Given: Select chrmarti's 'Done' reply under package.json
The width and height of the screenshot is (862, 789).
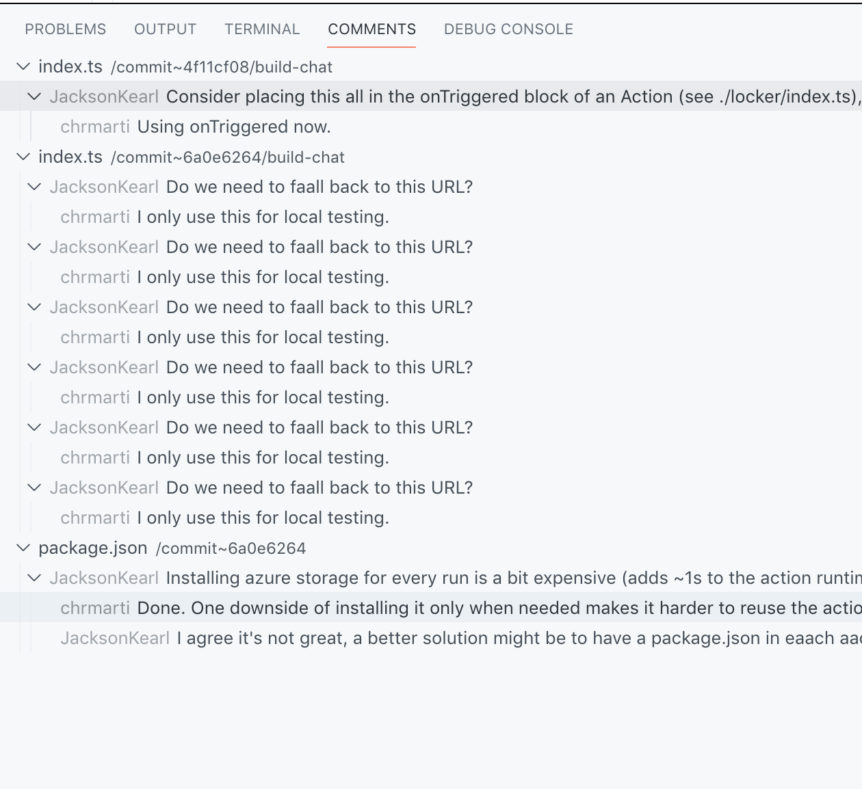Looking at the screenshot, I should pyautogui.click(x=410, y=608).
